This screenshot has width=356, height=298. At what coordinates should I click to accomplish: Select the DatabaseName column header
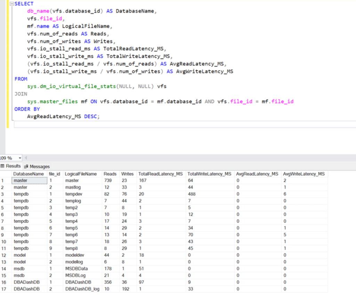29,174
